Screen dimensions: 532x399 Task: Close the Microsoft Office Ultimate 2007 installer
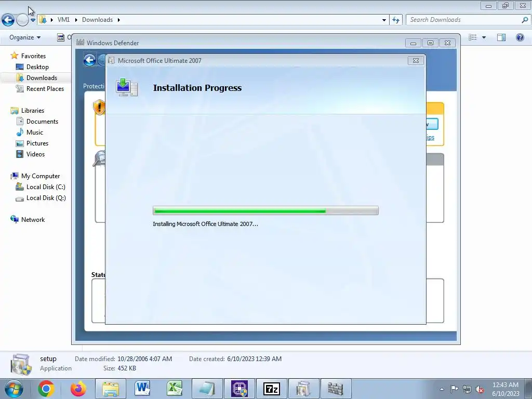click(416, 60)
